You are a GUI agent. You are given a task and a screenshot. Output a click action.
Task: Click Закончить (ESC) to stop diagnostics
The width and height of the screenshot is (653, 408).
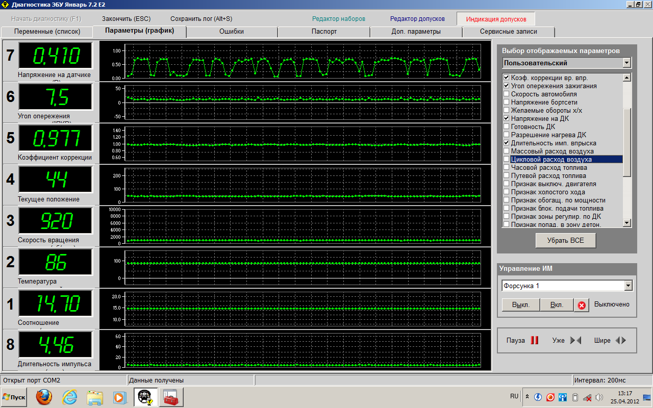click(x=126, y=19)
